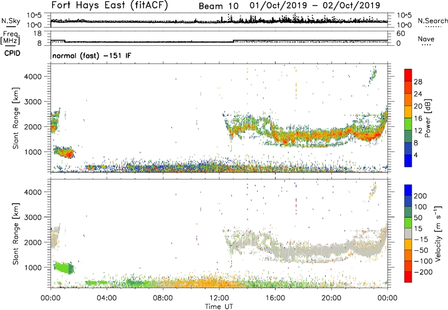Viewport: 448px width, 310px height.
Task: Click the 'N.Search' legend label
Action: tap(432, 21)
